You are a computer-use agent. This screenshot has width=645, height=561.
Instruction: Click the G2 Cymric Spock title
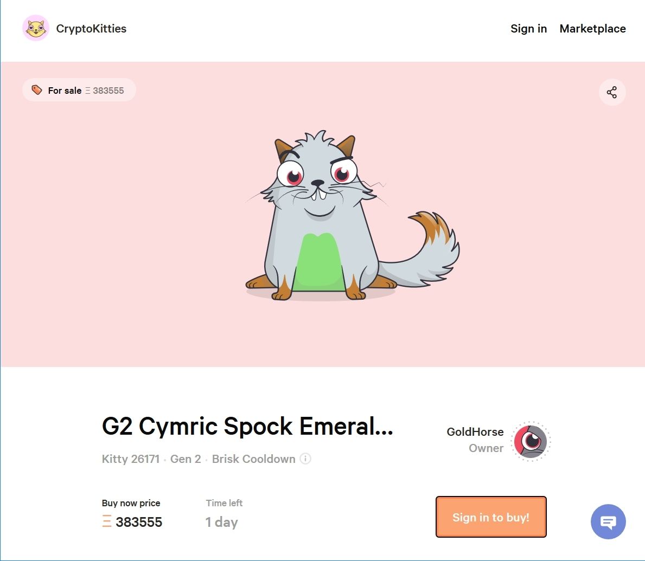247,426
